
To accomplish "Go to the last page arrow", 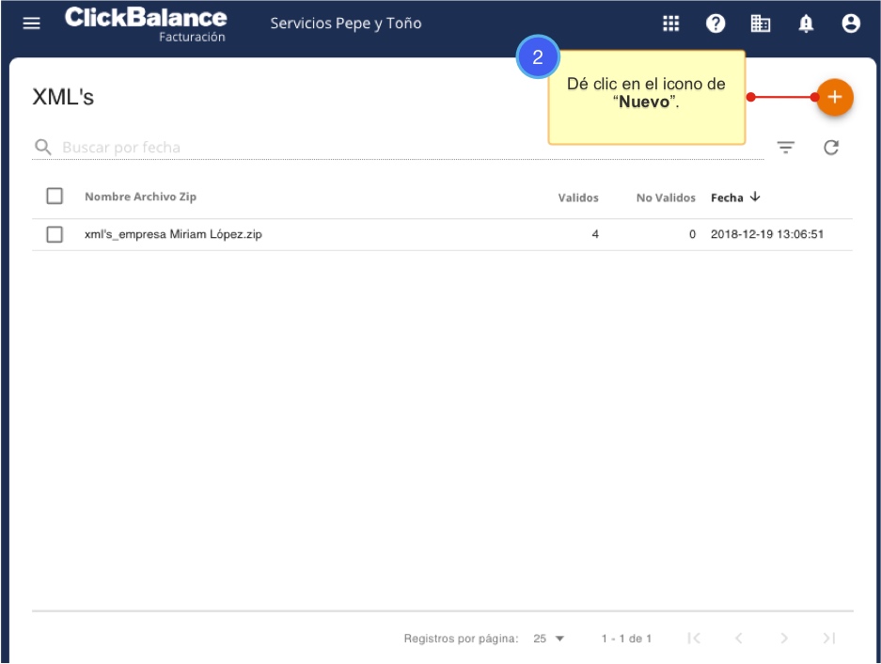I will click(x=828, y=639).
